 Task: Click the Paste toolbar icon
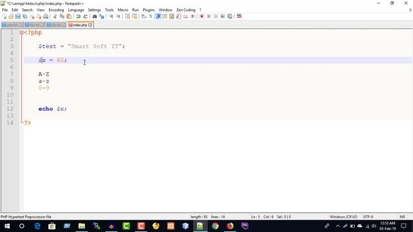[x=69, y=16]
